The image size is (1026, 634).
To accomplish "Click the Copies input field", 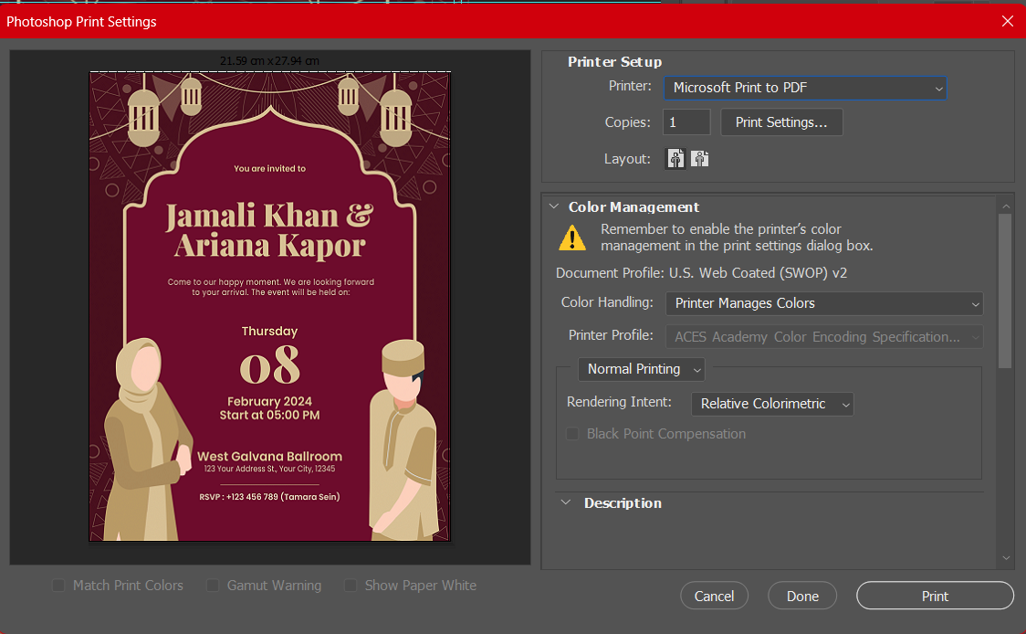I will tap(686, 122).
